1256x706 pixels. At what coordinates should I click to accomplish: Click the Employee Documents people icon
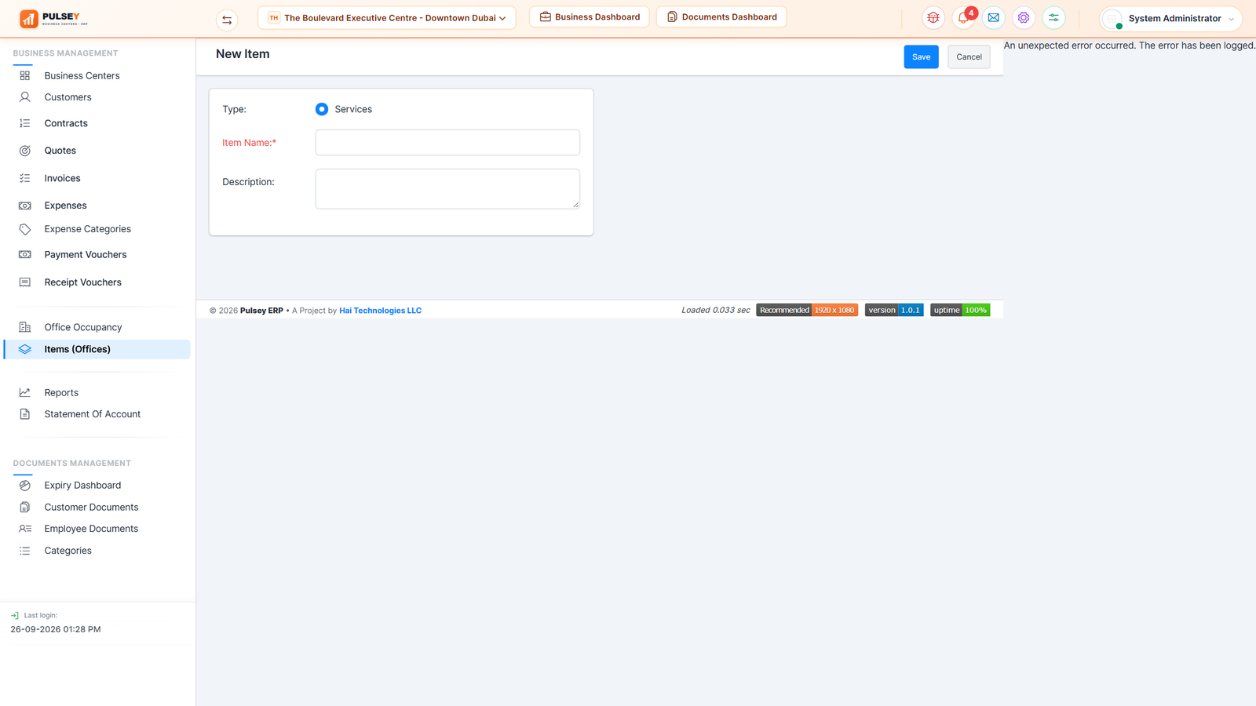(x=25, y=529)
